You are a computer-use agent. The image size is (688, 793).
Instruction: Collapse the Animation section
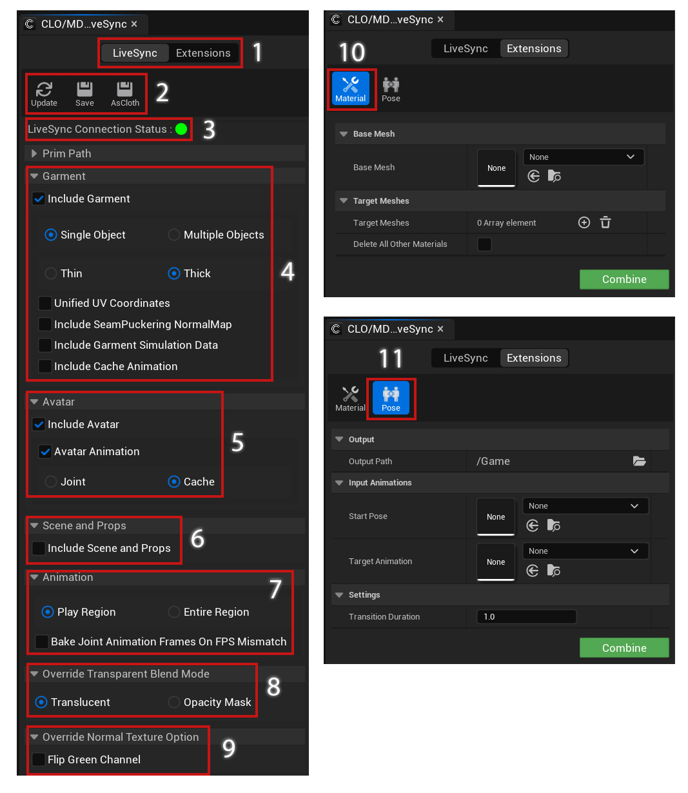[x=34, y=577]
